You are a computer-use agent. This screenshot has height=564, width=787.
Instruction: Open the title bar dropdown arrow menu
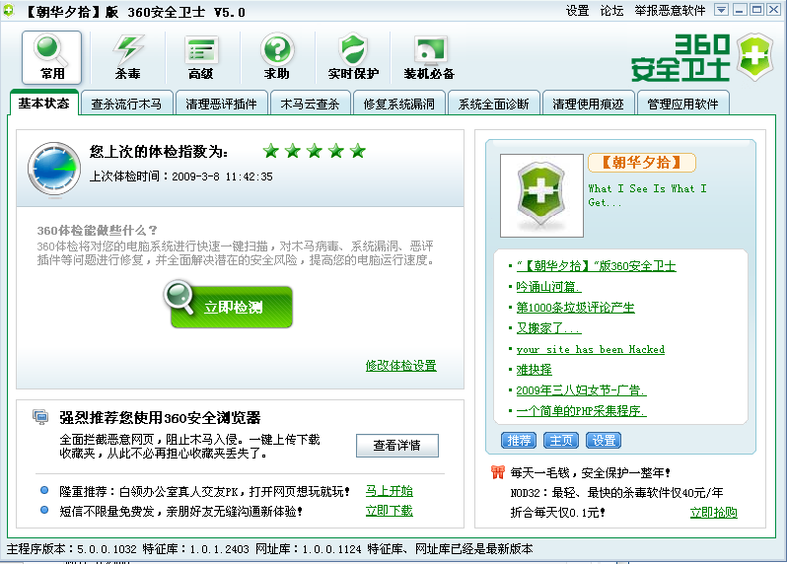coord(721,10)
